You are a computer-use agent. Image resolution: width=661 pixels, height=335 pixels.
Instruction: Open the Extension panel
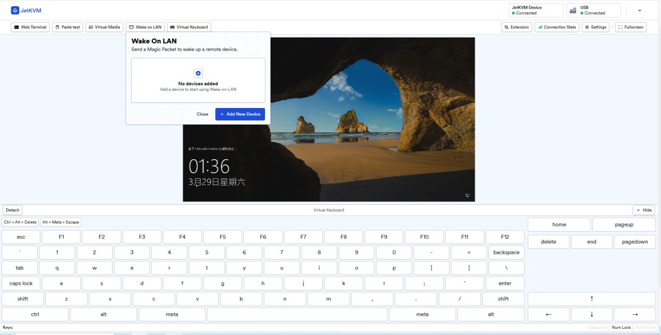(x=516, y=27)
